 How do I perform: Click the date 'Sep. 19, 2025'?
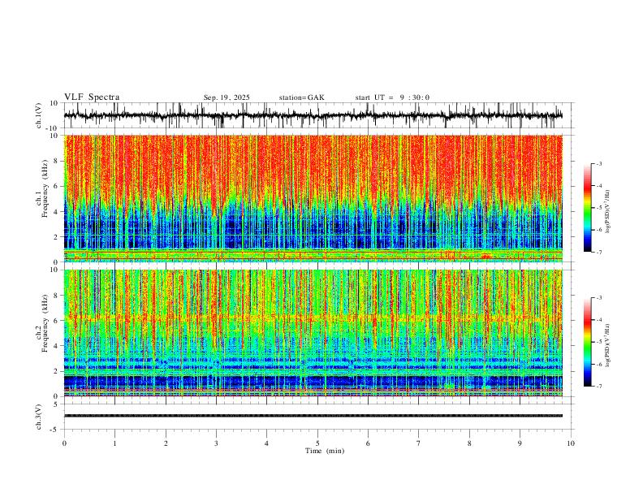227,97
